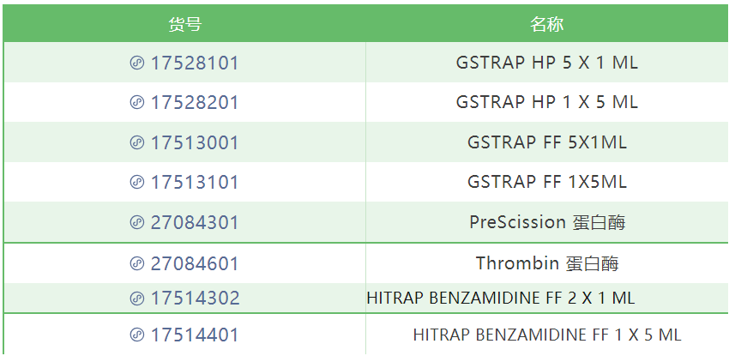Click the link icon beside 27084301

[136, 222]
